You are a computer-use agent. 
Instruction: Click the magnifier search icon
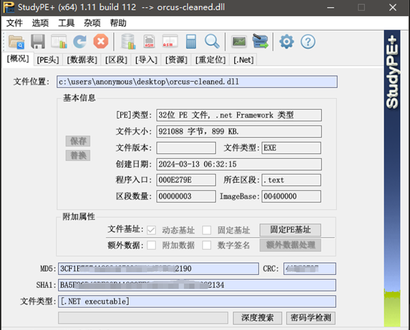212,41
